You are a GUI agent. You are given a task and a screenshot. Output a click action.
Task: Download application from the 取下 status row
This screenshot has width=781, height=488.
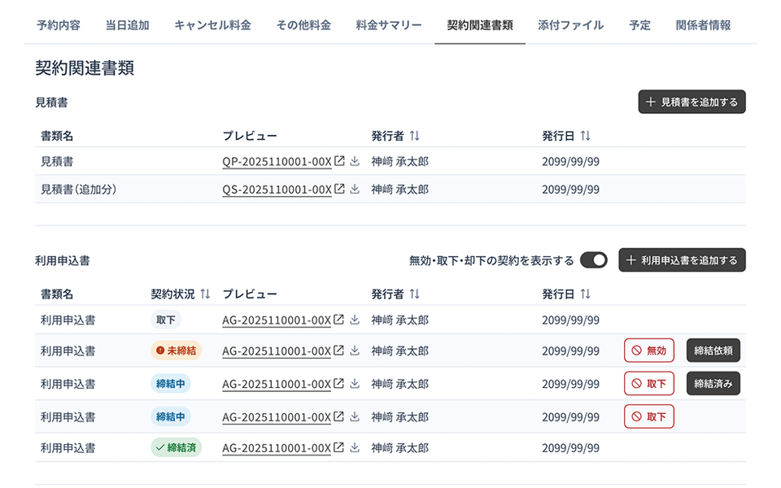[x=355, y=319]
